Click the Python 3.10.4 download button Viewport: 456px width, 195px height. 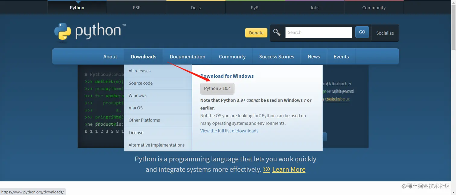click(x=217, y=88)
